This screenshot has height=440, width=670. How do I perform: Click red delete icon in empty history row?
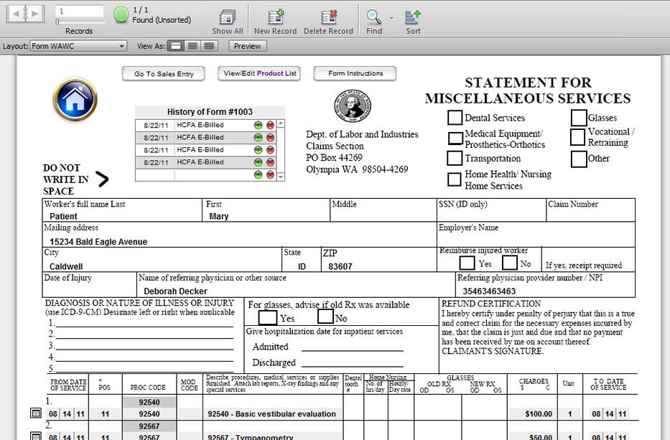click(270, 174)
